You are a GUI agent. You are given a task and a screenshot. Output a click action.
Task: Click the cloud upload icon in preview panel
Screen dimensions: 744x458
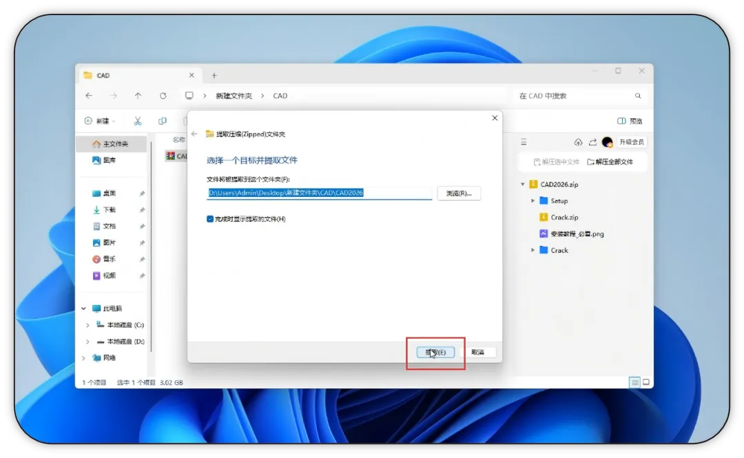tap(578, 142)
